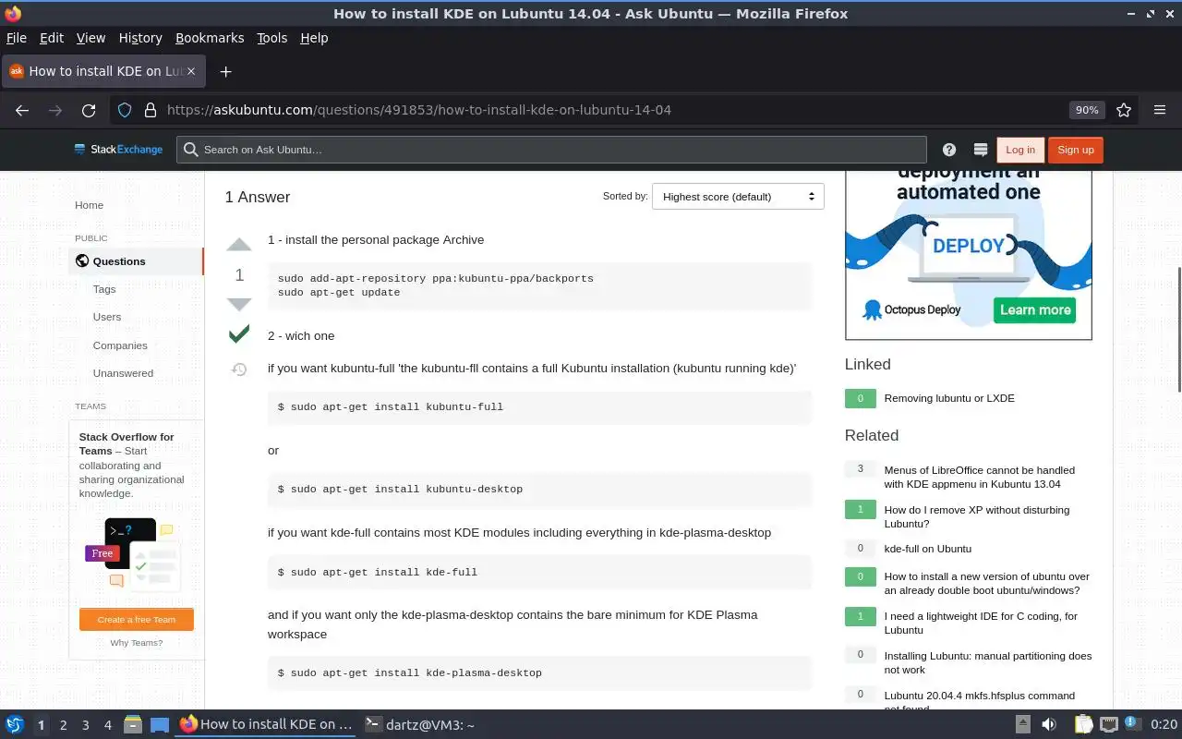Click the browser Back arrow
Viewport: 1182px width, 739px height.
(22, 110)
